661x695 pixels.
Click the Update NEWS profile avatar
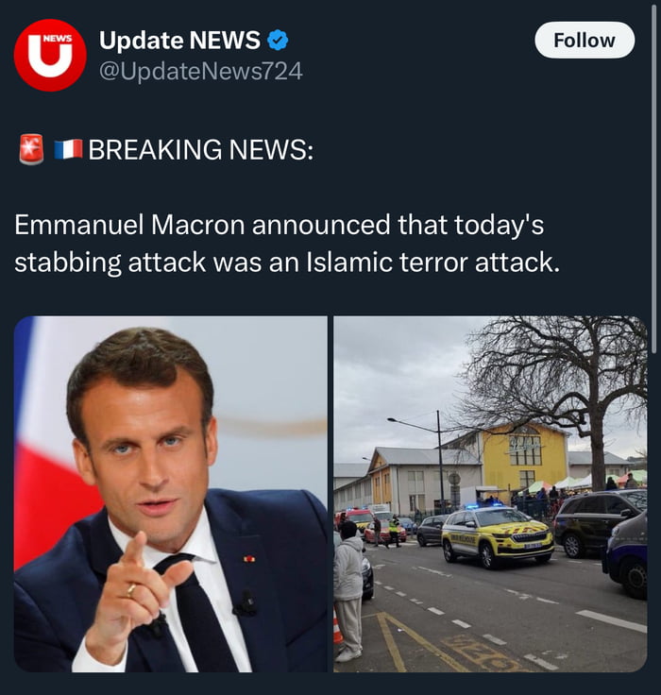coord(49,55)
